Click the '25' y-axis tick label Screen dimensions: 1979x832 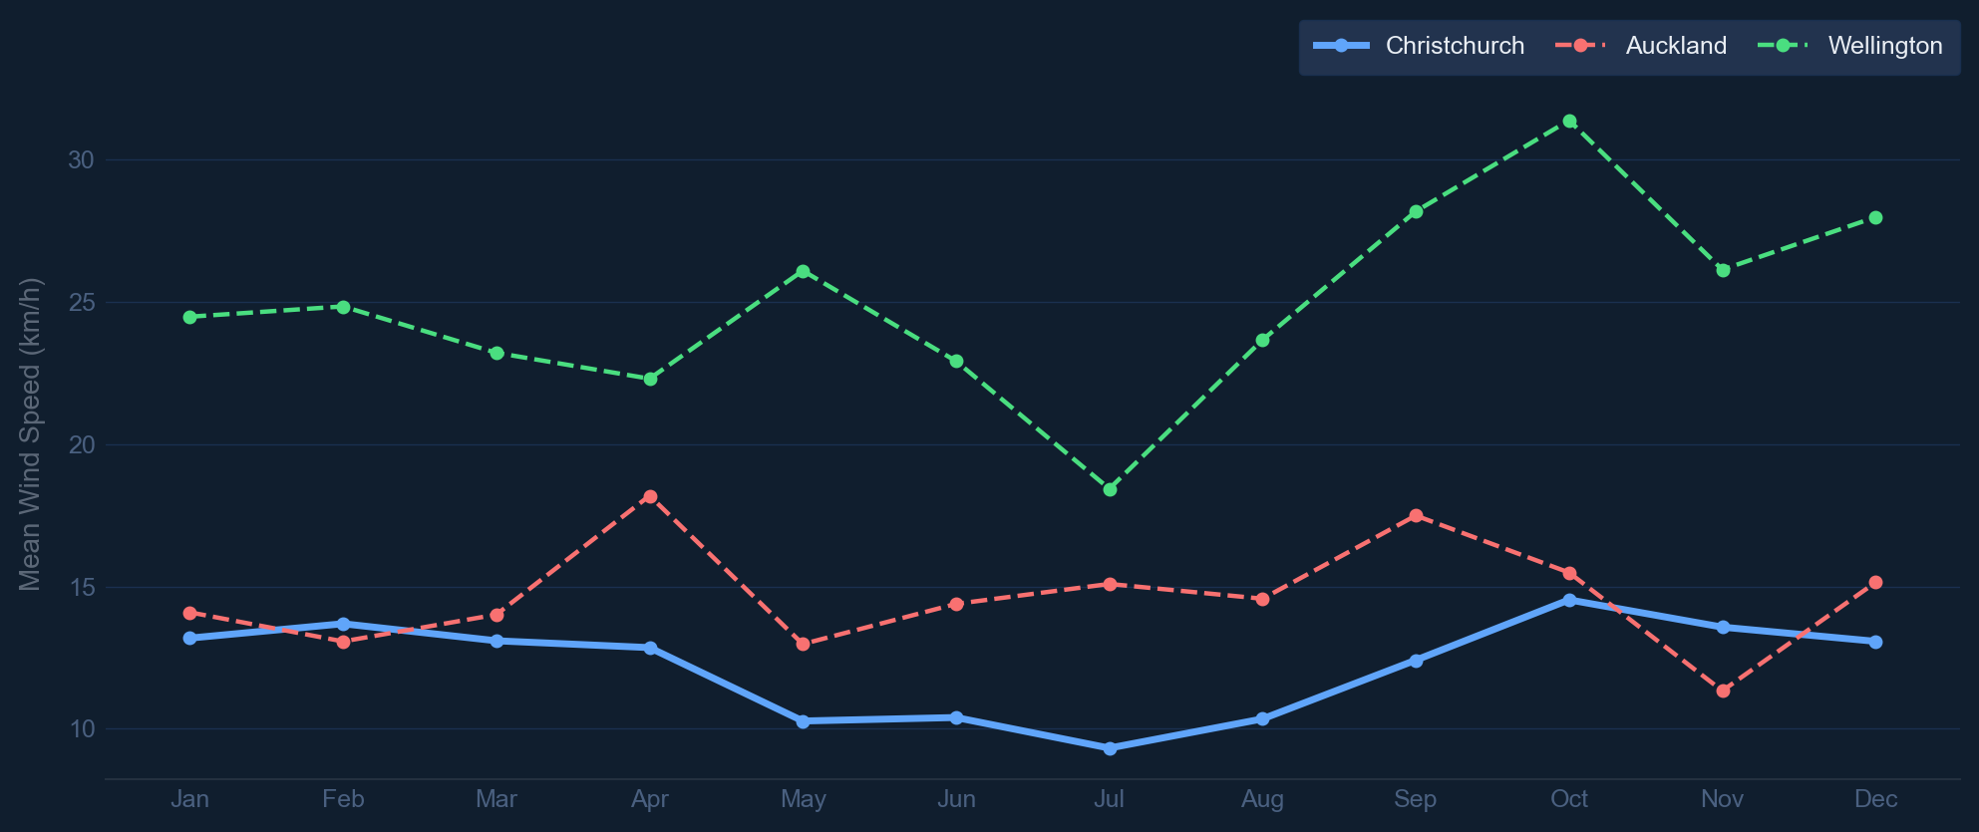[x=82, y=302]
